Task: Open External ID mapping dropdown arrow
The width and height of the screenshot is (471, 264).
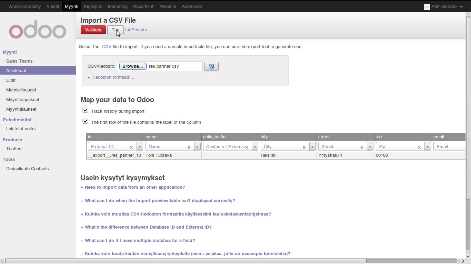Action: (x=140, y=147)
